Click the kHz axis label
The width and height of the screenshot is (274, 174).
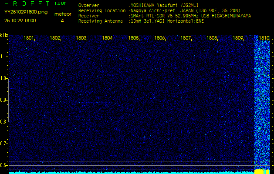(x=4, y=35)
